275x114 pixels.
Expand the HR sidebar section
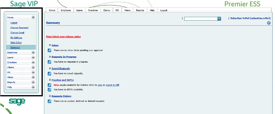(33, 72)
